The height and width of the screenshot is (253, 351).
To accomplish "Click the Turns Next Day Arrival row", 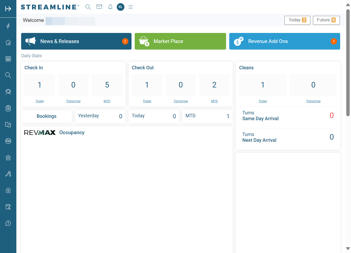I will click(288, 137).
